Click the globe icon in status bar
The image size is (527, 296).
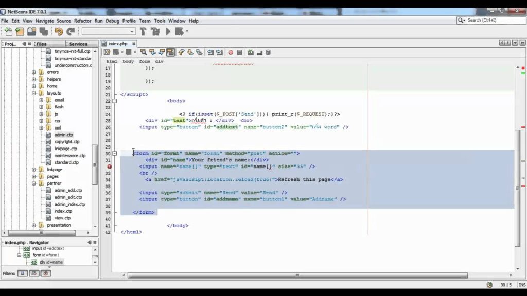(x=490, y=285)
